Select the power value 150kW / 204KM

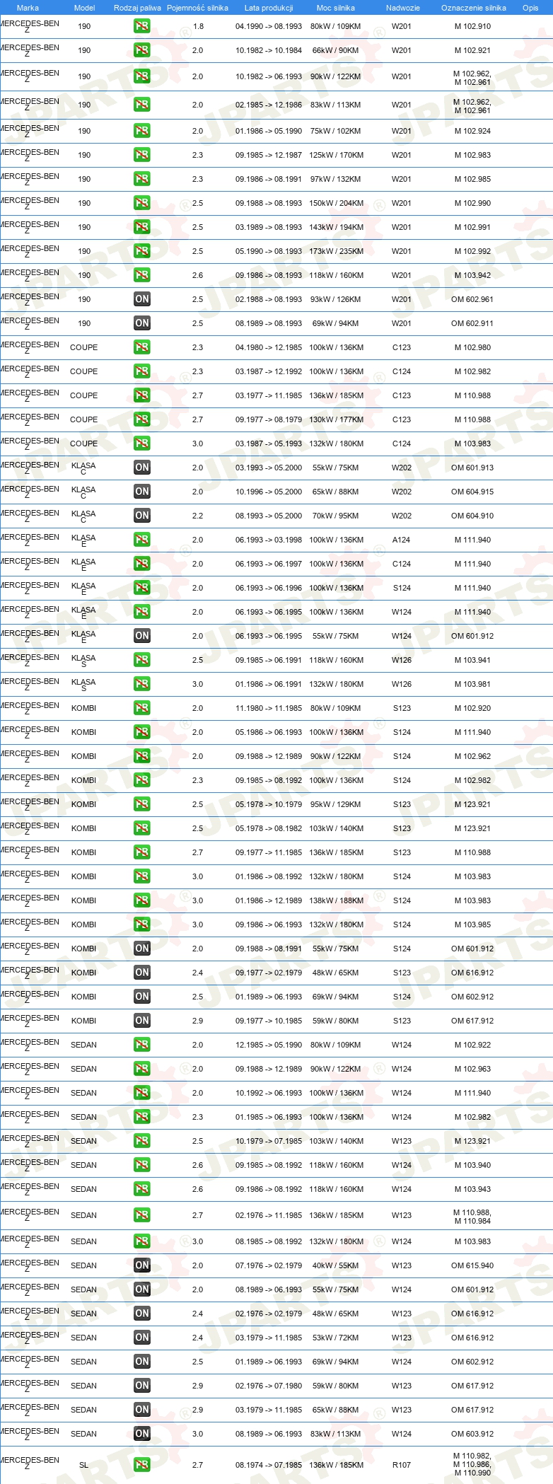click(x=336, y=203)
